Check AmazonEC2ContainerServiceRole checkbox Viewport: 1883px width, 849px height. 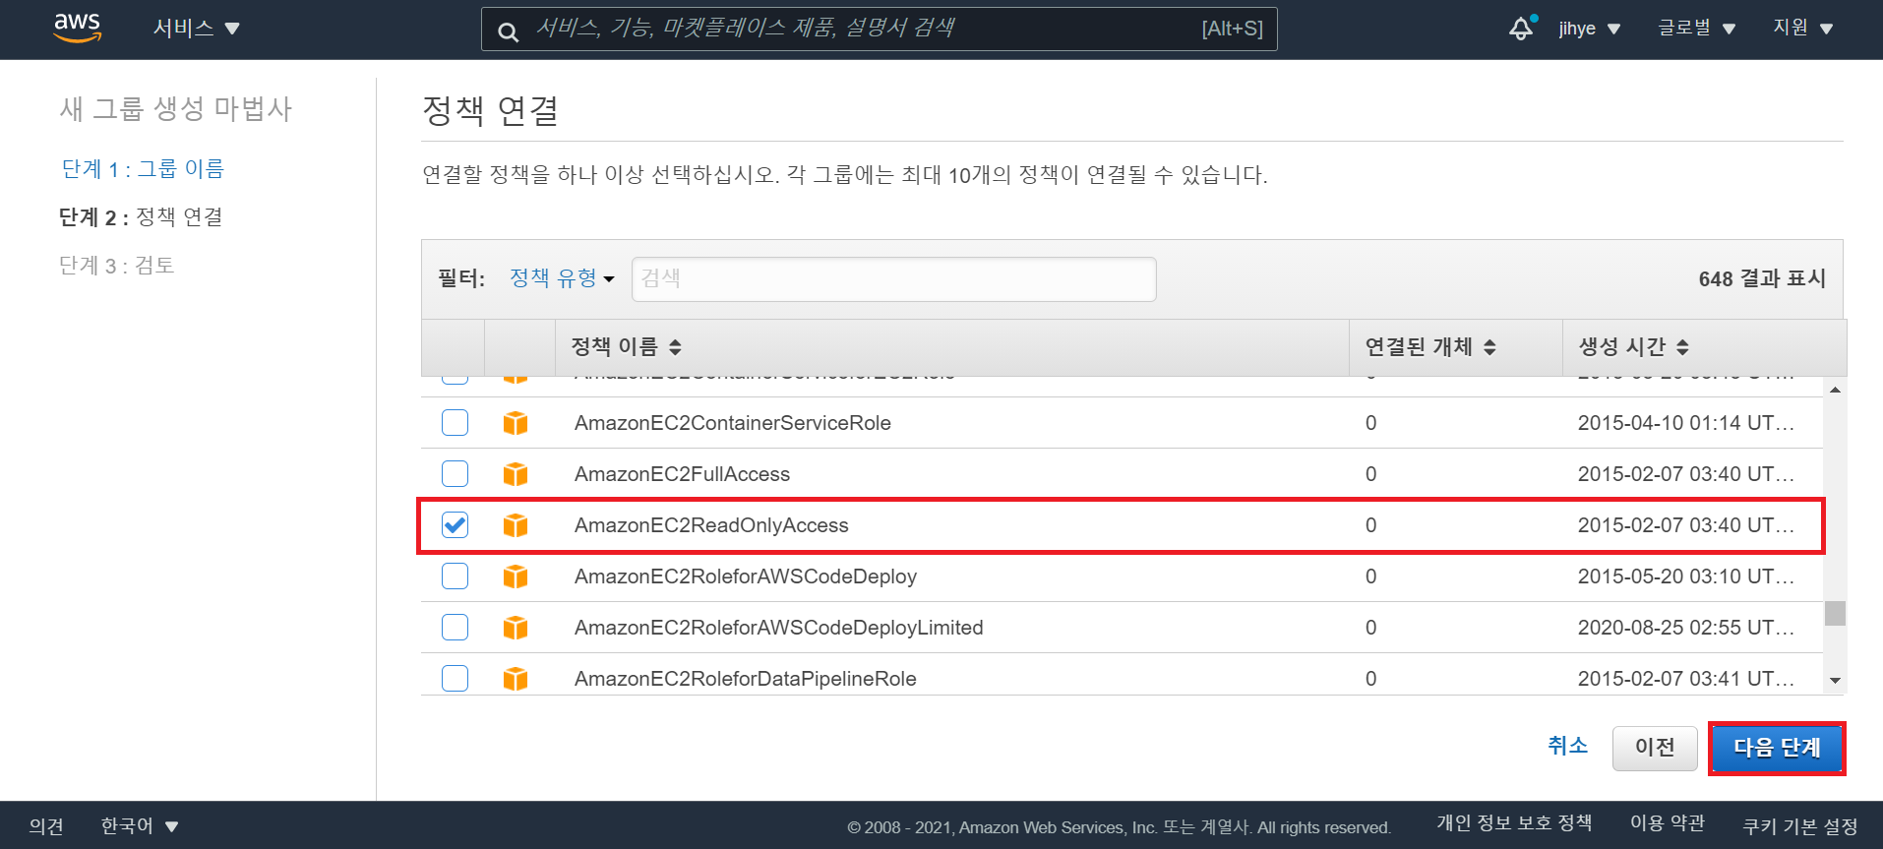pyautogui.click(x=455, y=422)
